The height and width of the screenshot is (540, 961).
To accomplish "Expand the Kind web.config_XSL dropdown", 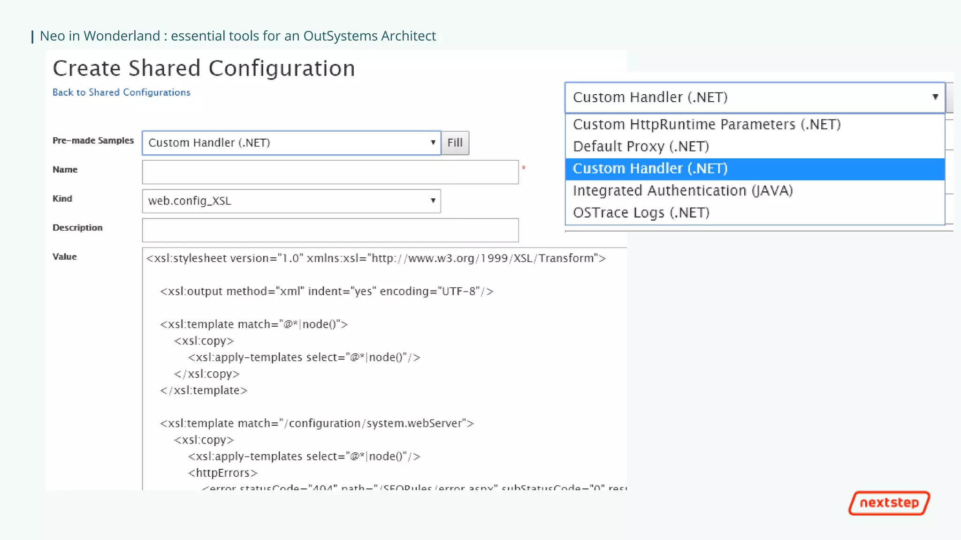I will click(291, 201).
